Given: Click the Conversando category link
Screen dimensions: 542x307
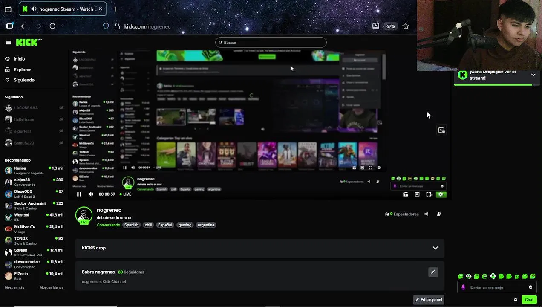Looking at the screenshot, I should [x=108, y=225].
